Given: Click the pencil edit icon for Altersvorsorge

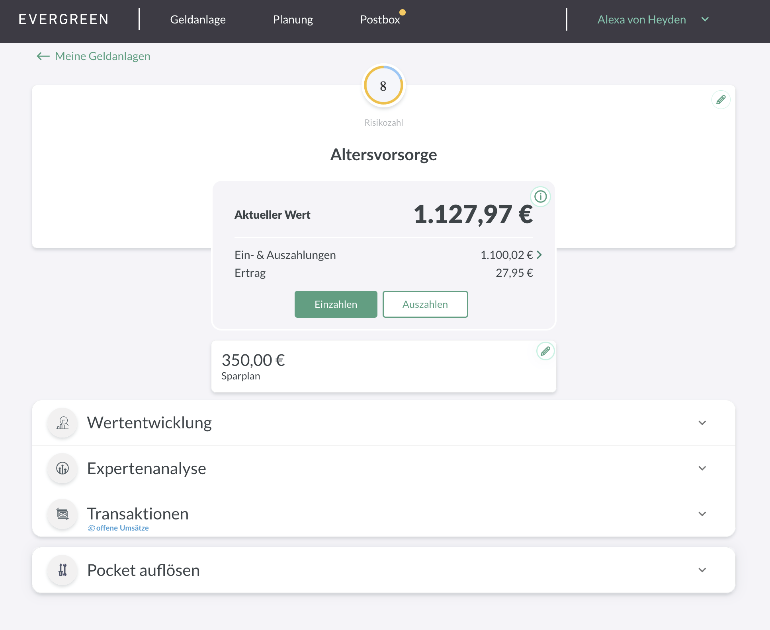Looking at the screenshot, I should (x=721, y=100).
